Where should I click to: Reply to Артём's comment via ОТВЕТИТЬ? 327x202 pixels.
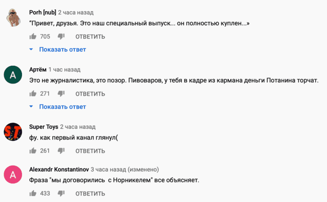click(x=90, y=94)
